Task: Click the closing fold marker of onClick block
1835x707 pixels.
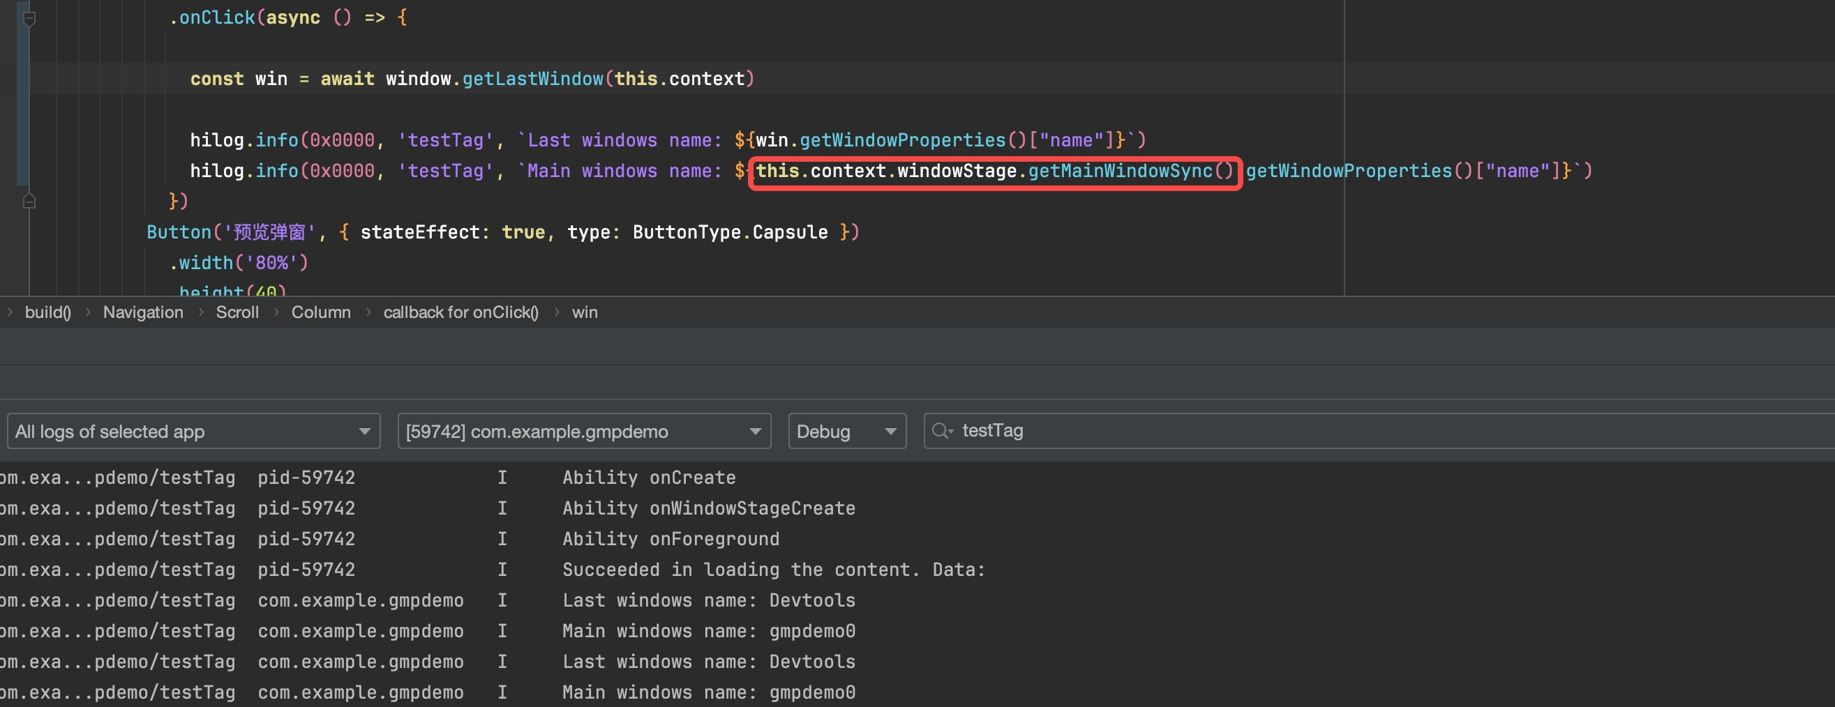Action: [29, 202]
